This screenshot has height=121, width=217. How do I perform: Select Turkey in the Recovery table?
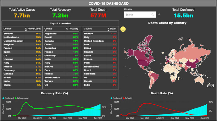[x=48, y=81]
